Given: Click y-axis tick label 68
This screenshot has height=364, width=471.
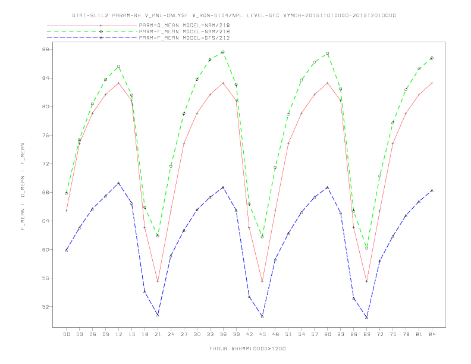Looking at the screenshot, I should click(45, 192).
